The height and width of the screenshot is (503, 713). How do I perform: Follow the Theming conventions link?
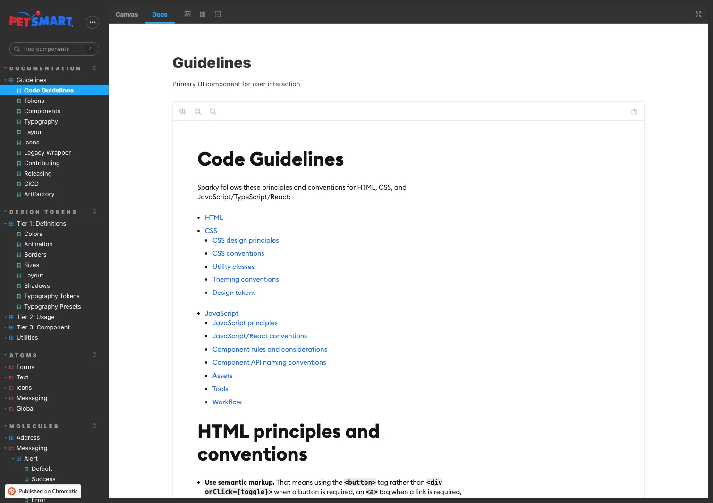point(246,279)
